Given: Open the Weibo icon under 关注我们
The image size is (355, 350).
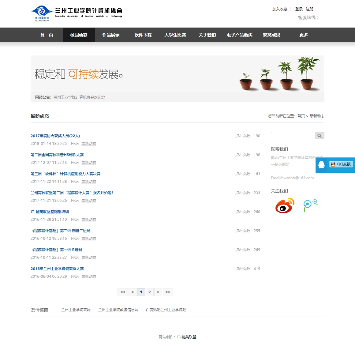Looking at the screenshot, I should pyautogui.click(x=285, y=205).
